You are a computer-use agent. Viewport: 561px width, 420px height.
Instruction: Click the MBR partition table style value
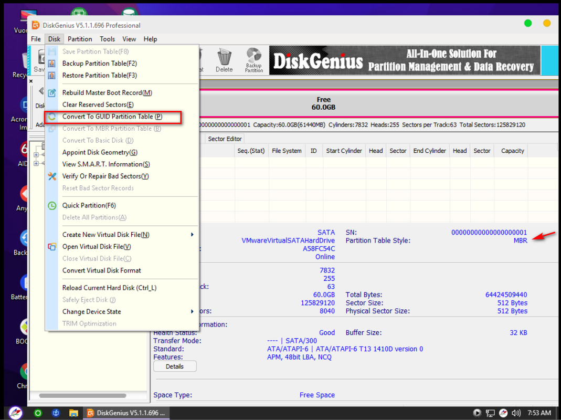click(520, 240)
